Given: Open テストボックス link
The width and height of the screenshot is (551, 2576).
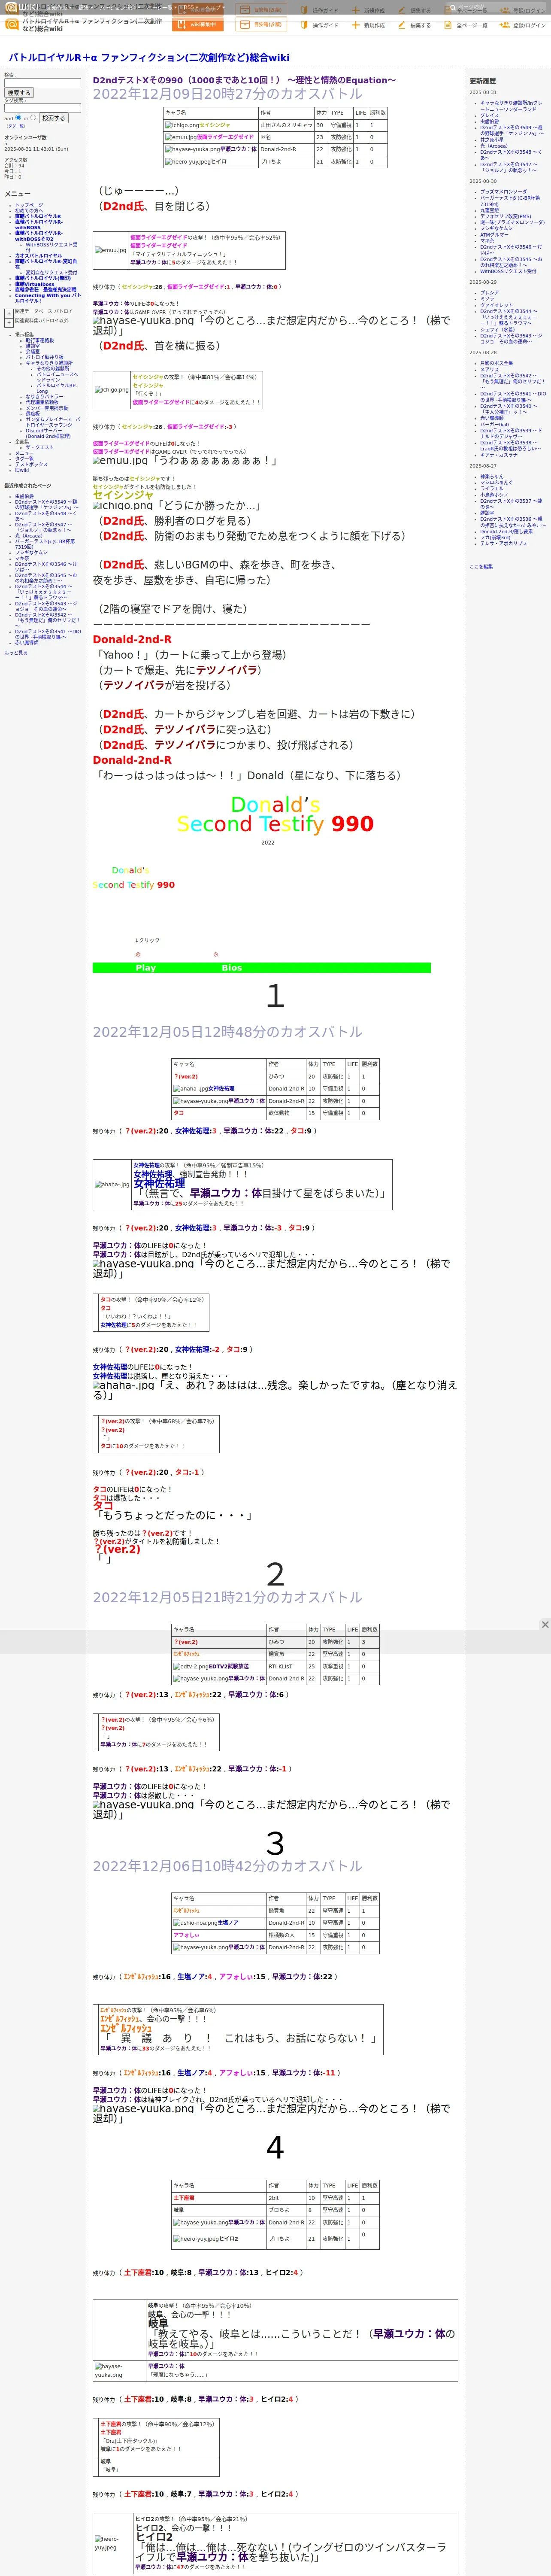Looking at the screenshot, I should [31, 464].
